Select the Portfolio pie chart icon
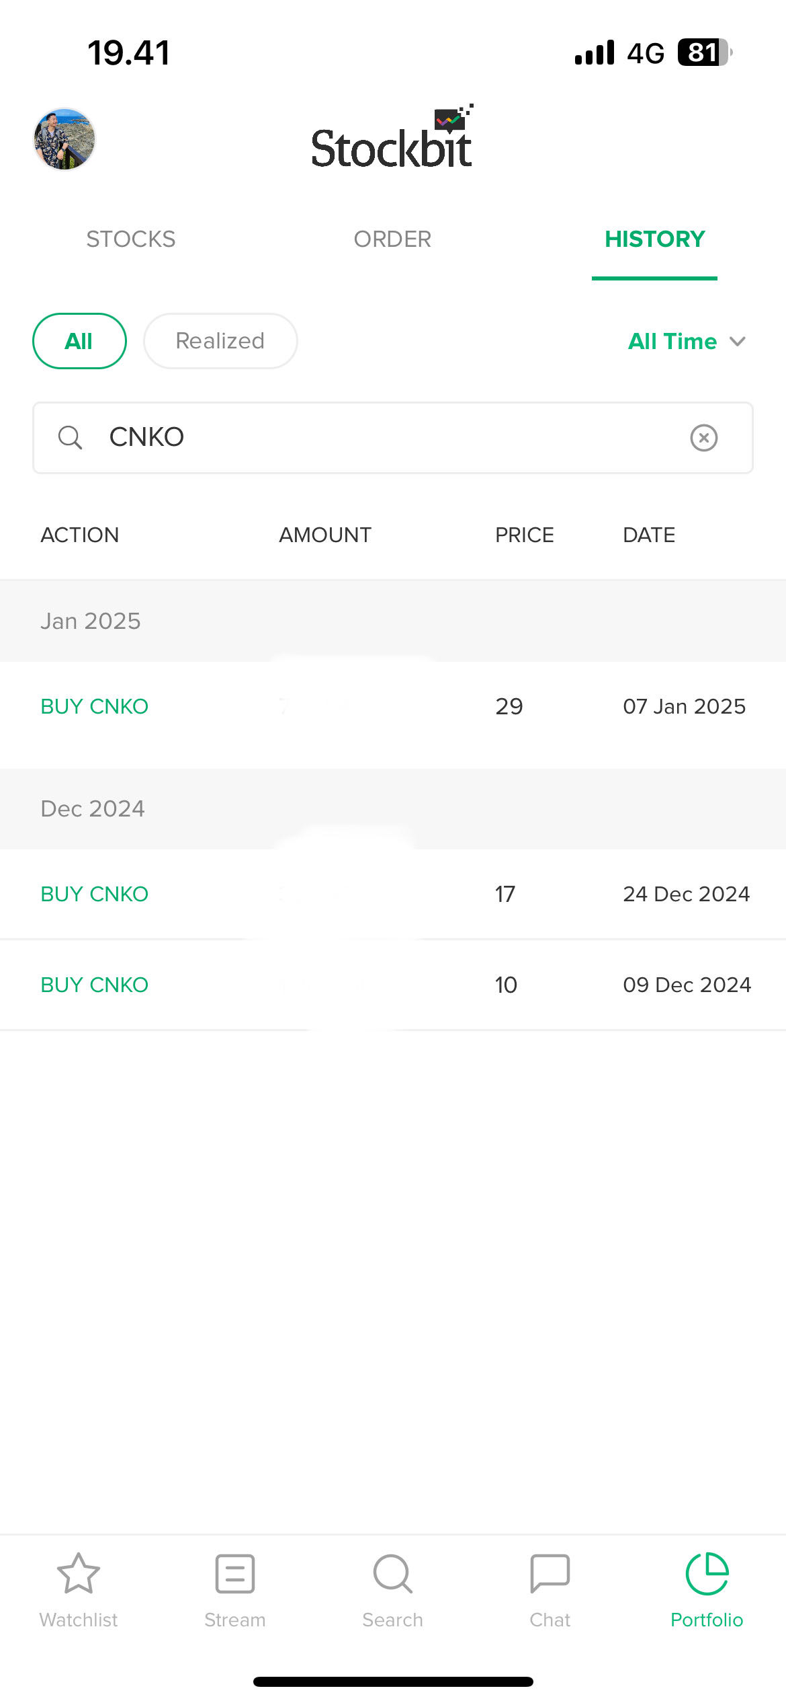 pos(707,1574)
